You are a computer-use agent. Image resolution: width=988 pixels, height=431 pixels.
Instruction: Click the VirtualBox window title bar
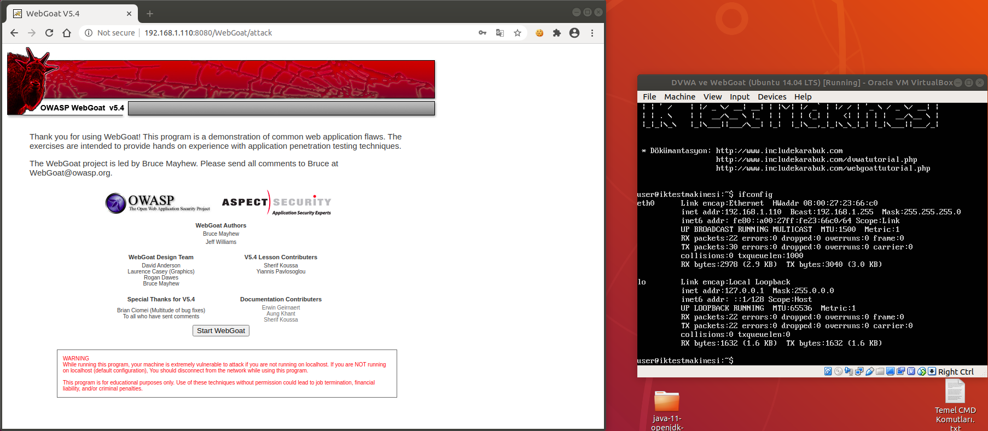[x=812, y=83]
